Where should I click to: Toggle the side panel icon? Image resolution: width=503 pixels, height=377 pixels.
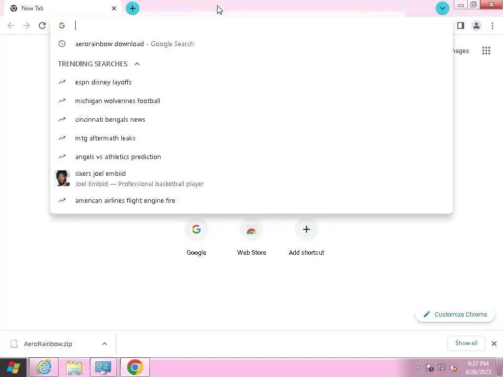click(x=461, y=26)
